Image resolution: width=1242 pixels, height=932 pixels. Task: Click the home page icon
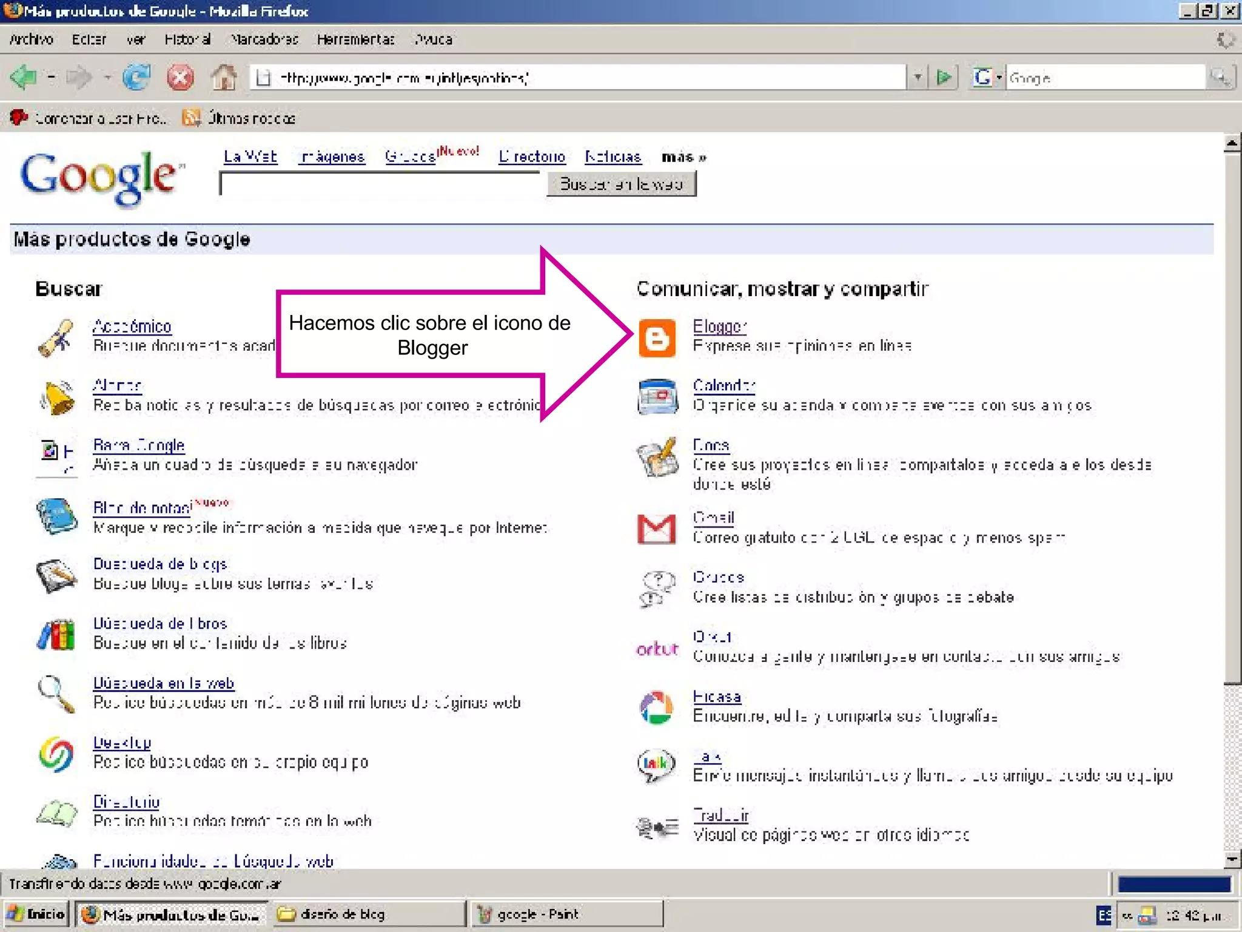click(224, 78)
